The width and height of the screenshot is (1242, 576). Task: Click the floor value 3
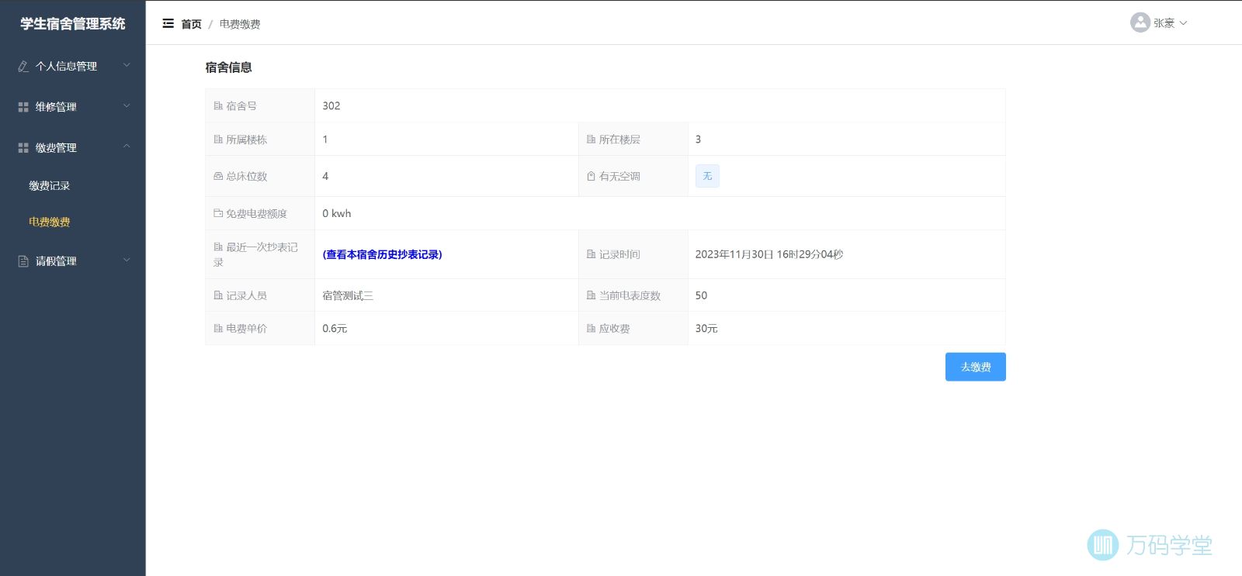click(x=698, y=140)
